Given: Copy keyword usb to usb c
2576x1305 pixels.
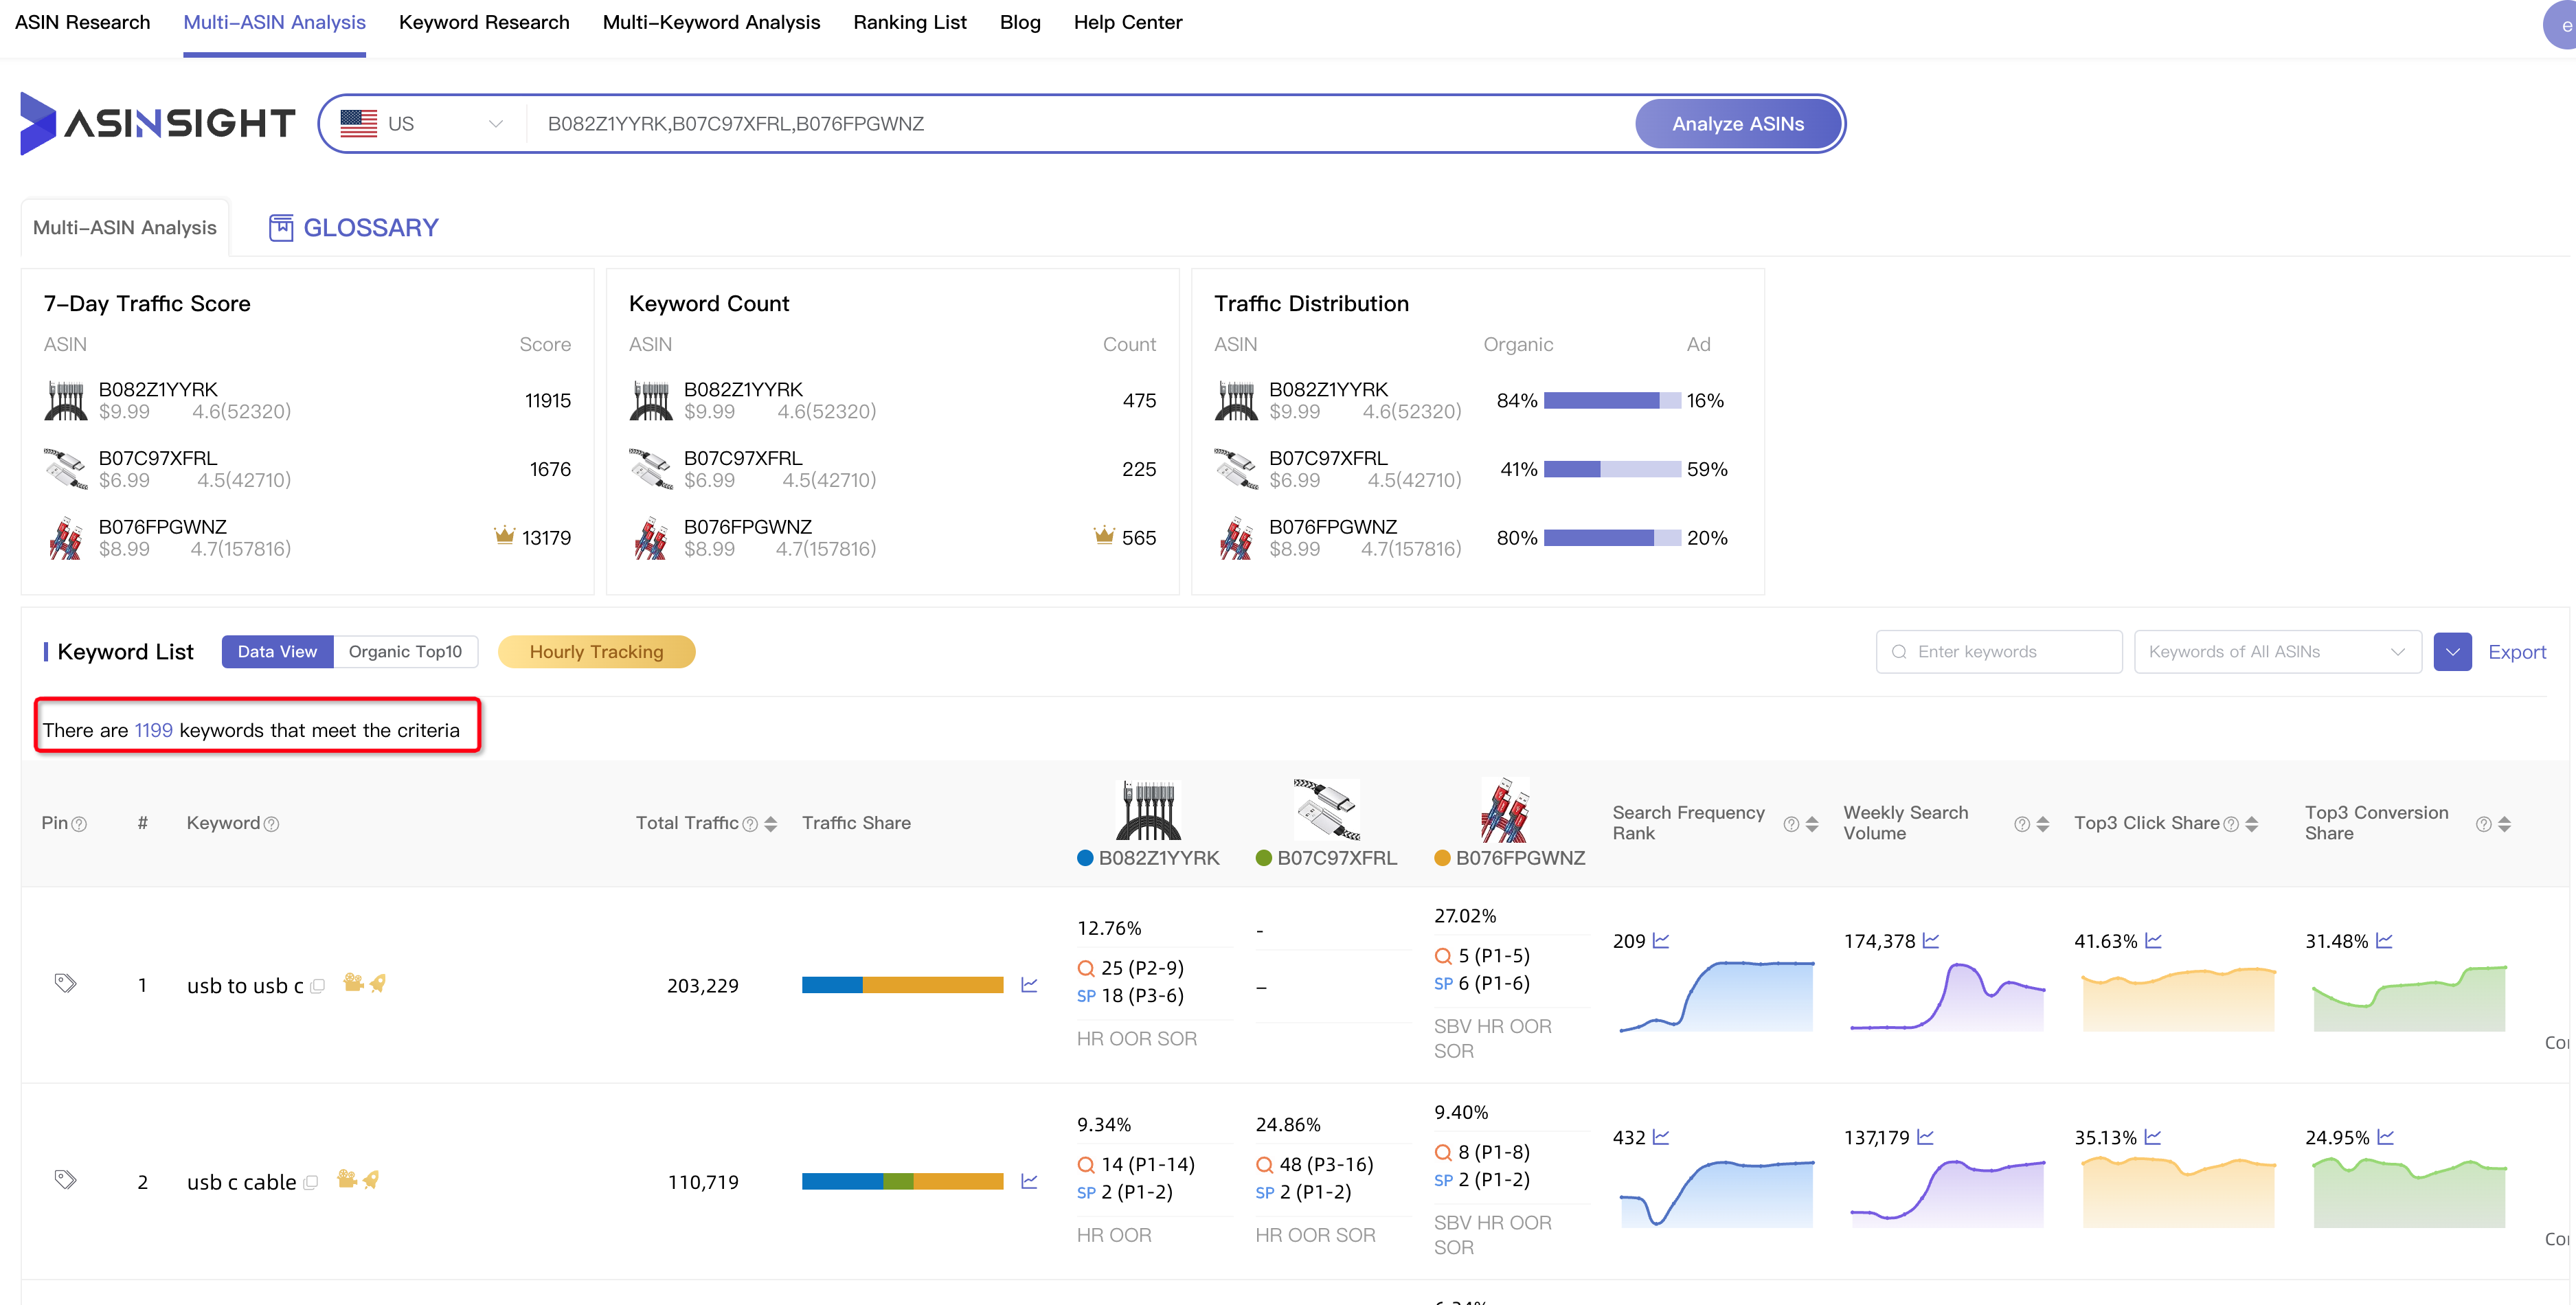Looking at the screenshot, I should pos(318,986).
